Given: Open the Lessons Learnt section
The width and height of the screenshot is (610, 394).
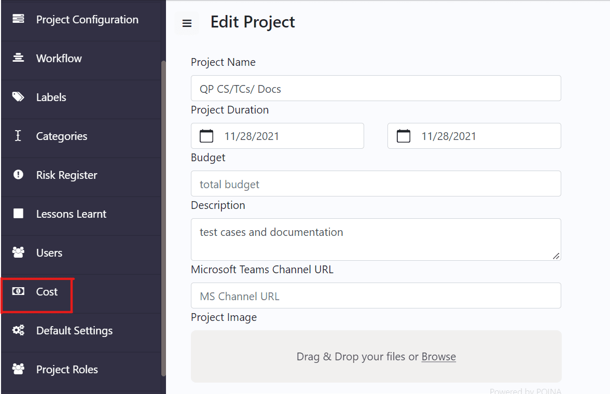Looking at the screenshot, I should (71, 214).
